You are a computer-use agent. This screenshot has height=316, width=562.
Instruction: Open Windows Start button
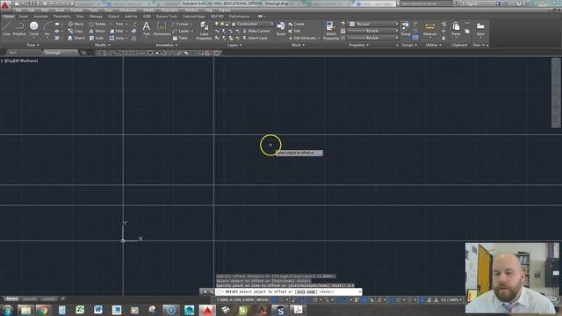8,310
